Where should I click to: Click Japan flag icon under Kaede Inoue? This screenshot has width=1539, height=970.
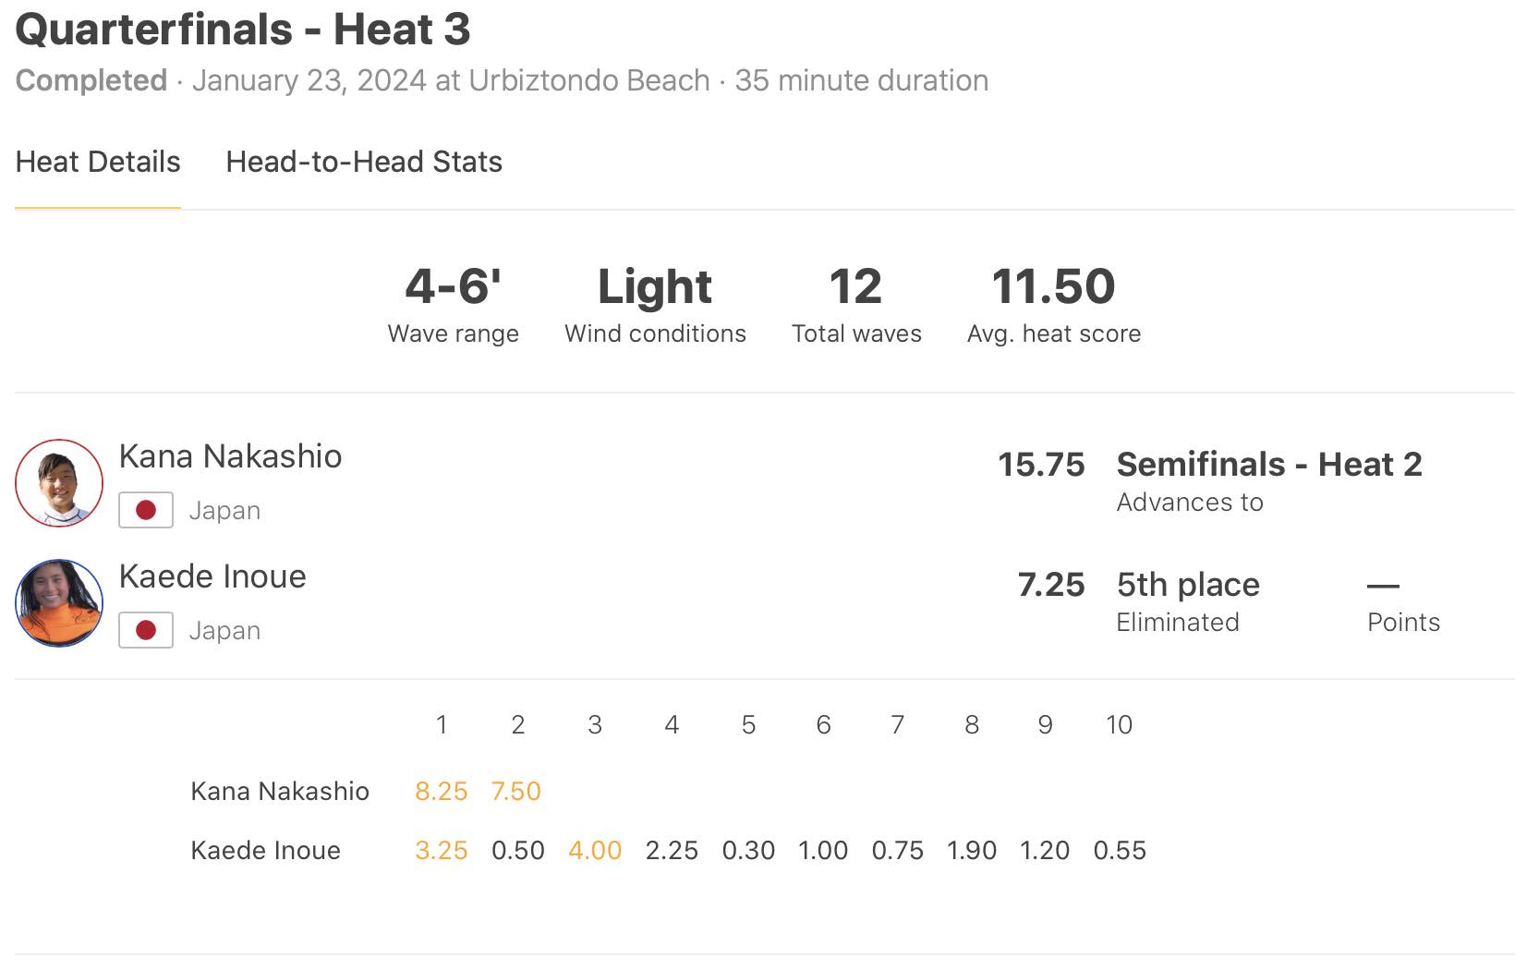(146, 630)
